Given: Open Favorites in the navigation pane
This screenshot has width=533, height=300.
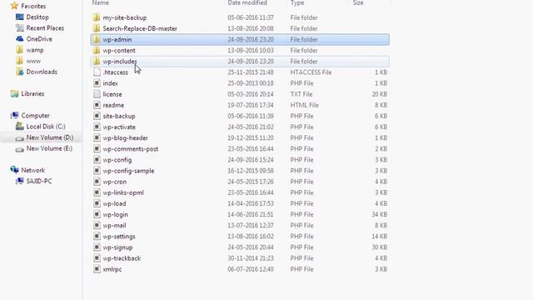Looking at the screenshot, I should [x=33, y=6].
